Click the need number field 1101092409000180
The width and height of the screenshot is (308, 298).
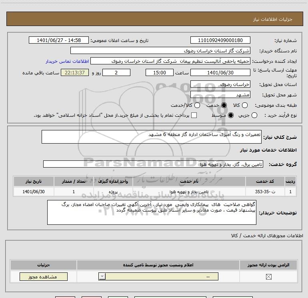220,40
